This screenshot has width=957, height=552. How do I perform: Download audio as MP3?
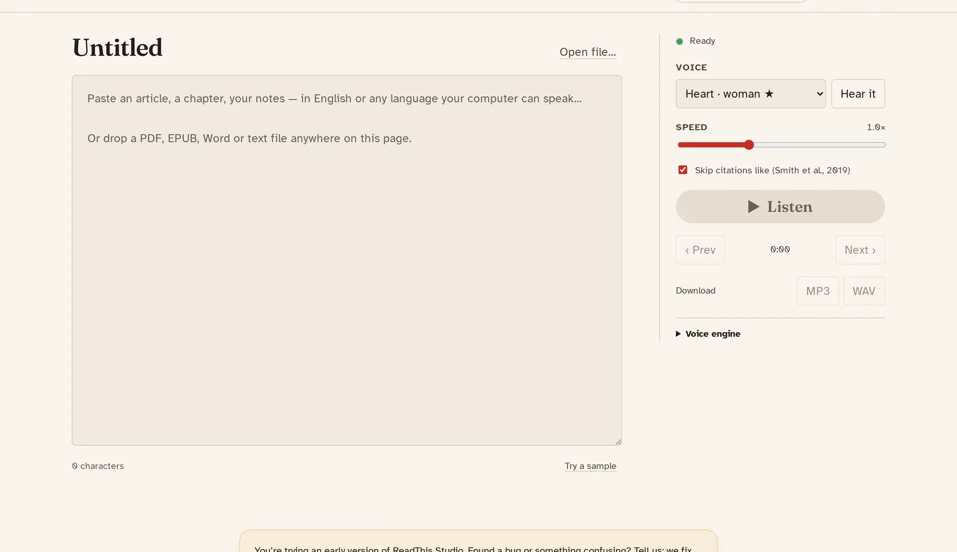point(817,291)
